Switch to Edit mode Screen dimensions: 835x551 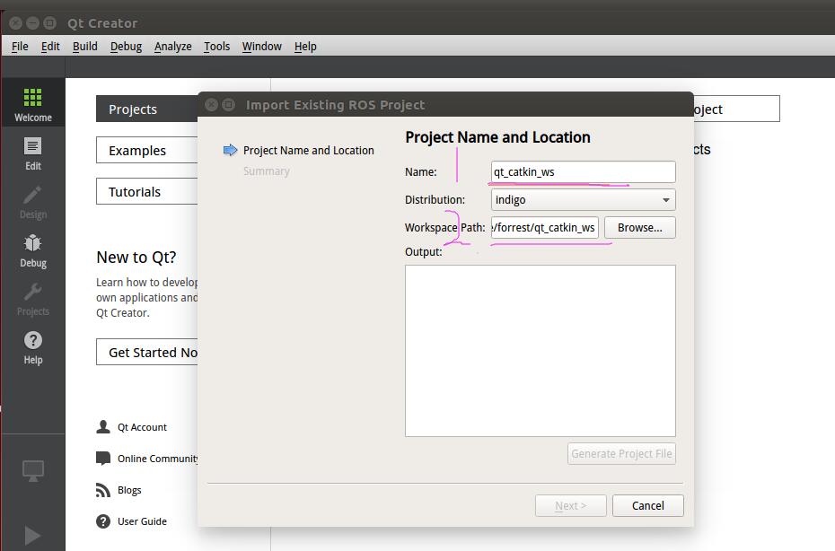[x=32, y=153]
